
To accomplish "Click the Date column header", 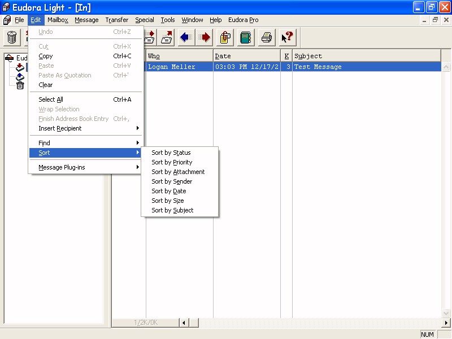I will coord(247,56).
